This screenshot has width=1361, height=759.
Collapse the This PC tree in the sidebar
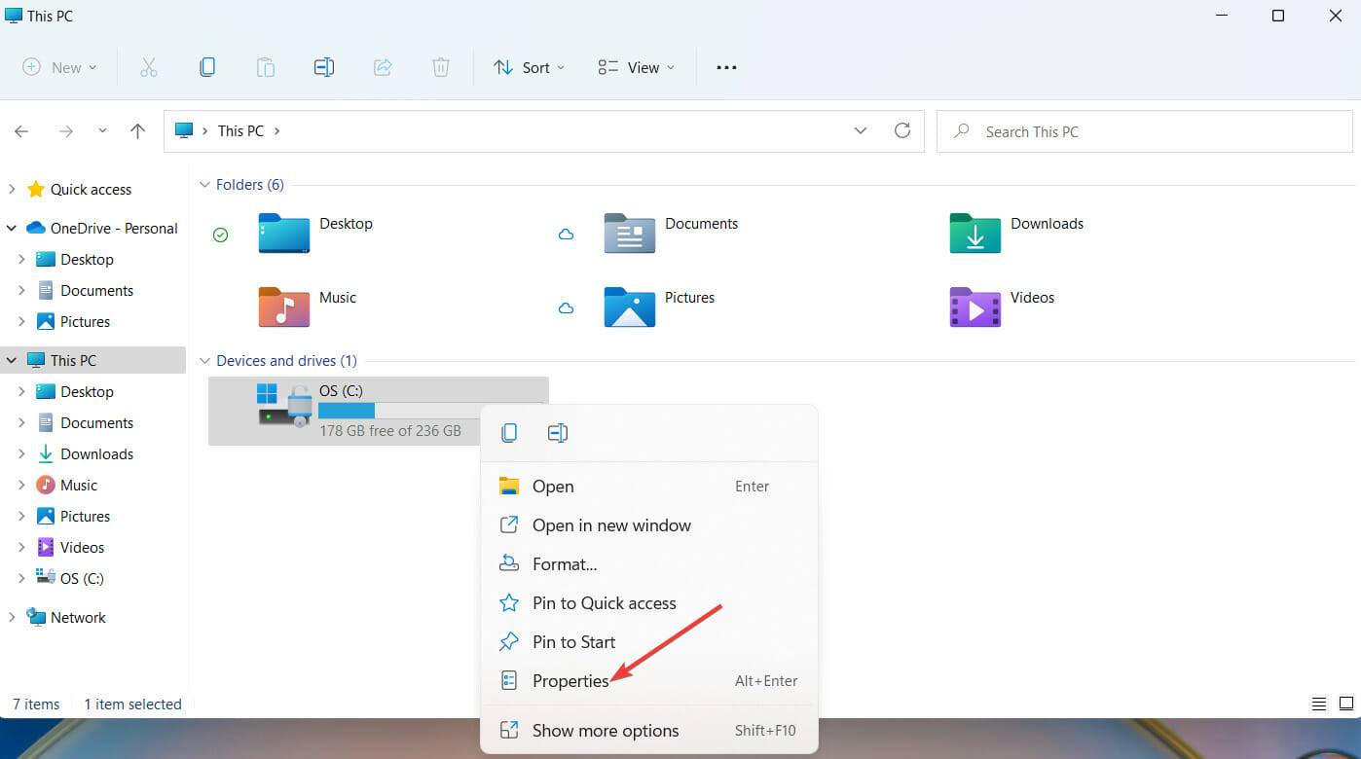pyautogui.click(x=13, y=360)
